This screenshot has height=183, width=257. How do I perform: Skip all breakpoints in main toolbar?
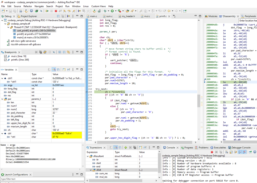(x=41, y=11)
